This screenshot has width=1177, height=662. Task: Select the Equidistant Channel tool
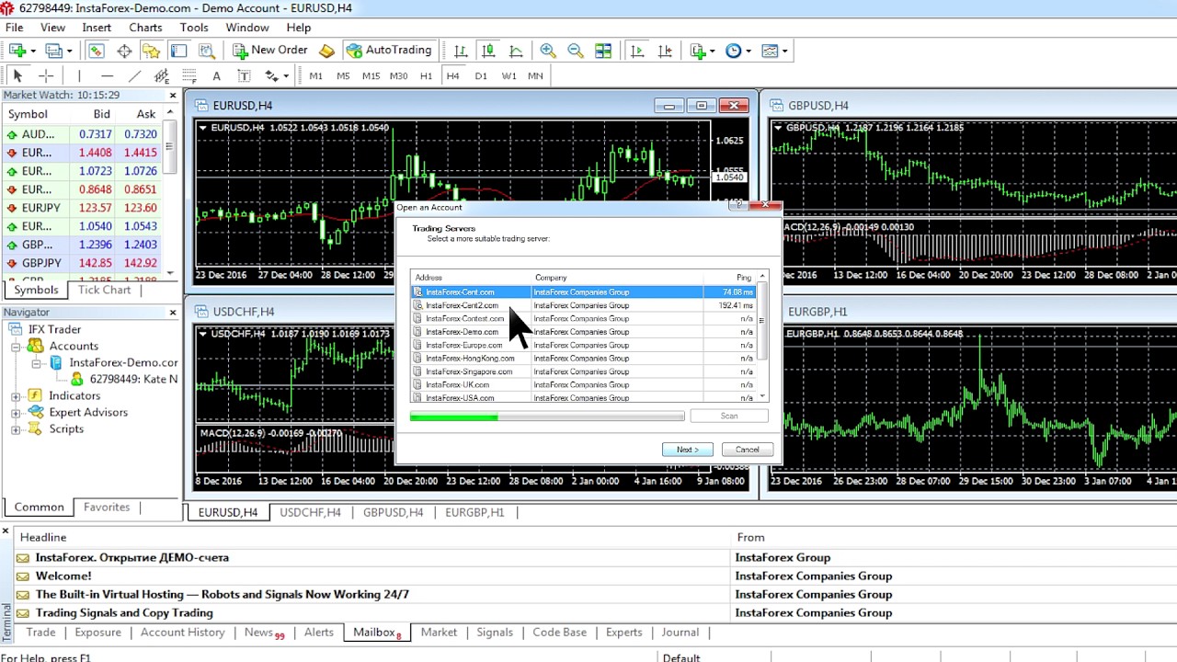(162, 75)
